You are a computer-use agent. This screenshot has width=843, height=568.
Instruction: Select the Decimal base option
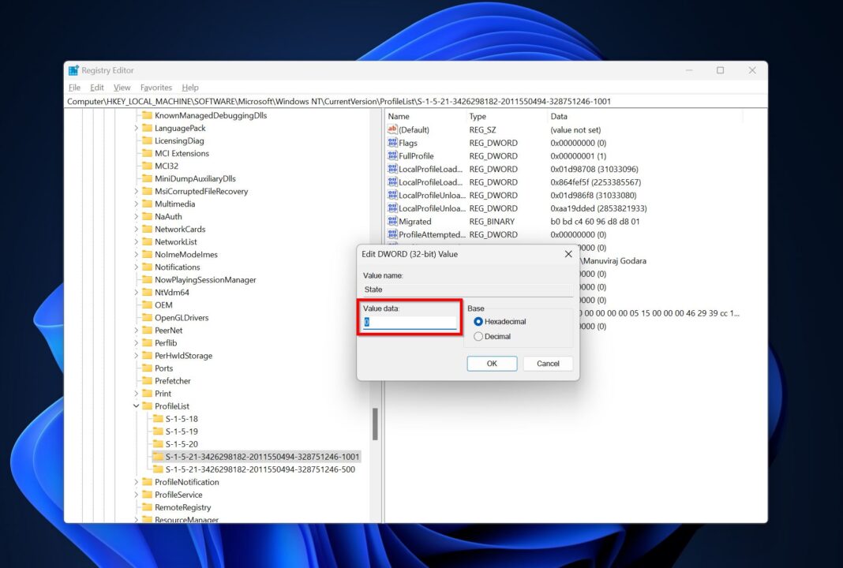coord(480,336)
